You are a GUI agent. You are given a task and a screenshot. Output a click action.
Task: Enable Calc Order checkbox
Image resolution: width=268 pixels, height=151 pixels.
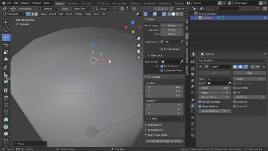click(x=234, y=88)
